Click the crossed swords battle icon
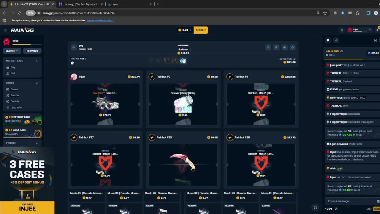 (x=268, y=47)
